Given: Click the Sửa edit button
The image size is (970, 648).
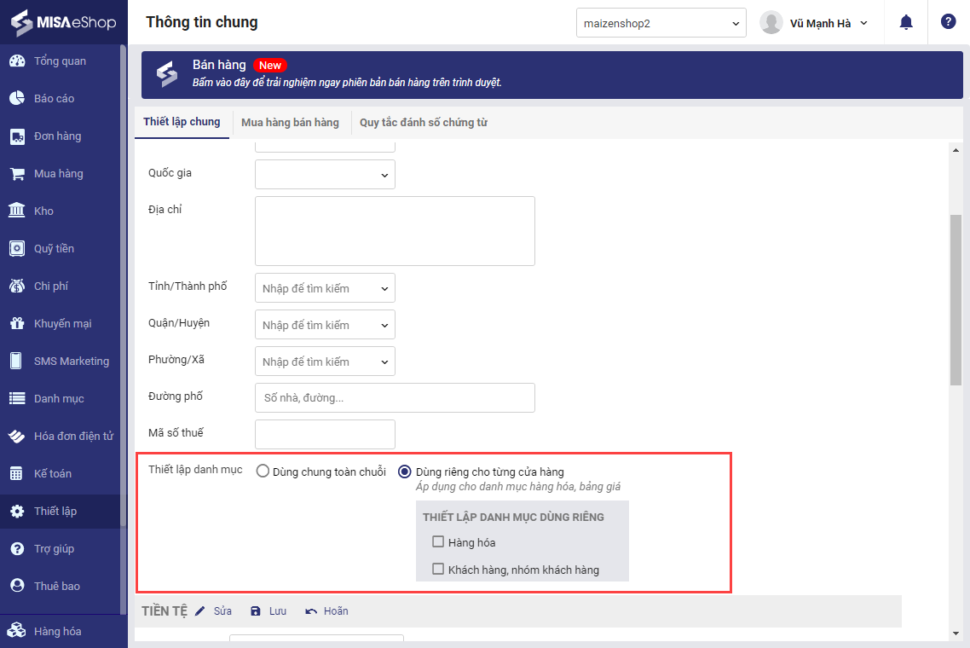Looking at the screenshot, I should tap(213, 611).
